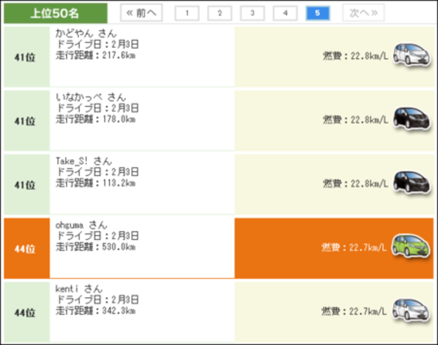This screenshot has height=345, width=438.
Task: Click the 上位50名 header label
Action: click(55, 13)
